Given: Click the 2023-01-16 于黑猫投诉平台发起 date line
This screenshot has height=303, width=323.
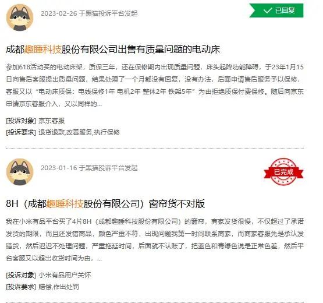Looking at the screenshot, I should (x=89, y=168).
